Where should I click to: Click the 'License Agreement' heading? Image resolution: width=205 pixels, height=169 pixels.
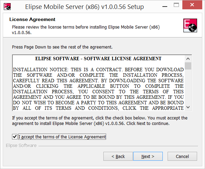pyautogui.click(x=32, y=19)
